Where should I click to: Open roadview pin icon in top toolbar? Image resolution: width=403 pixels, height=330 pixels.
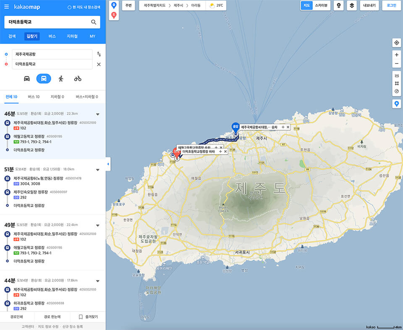pyautogui.click(x=338, y=5)
